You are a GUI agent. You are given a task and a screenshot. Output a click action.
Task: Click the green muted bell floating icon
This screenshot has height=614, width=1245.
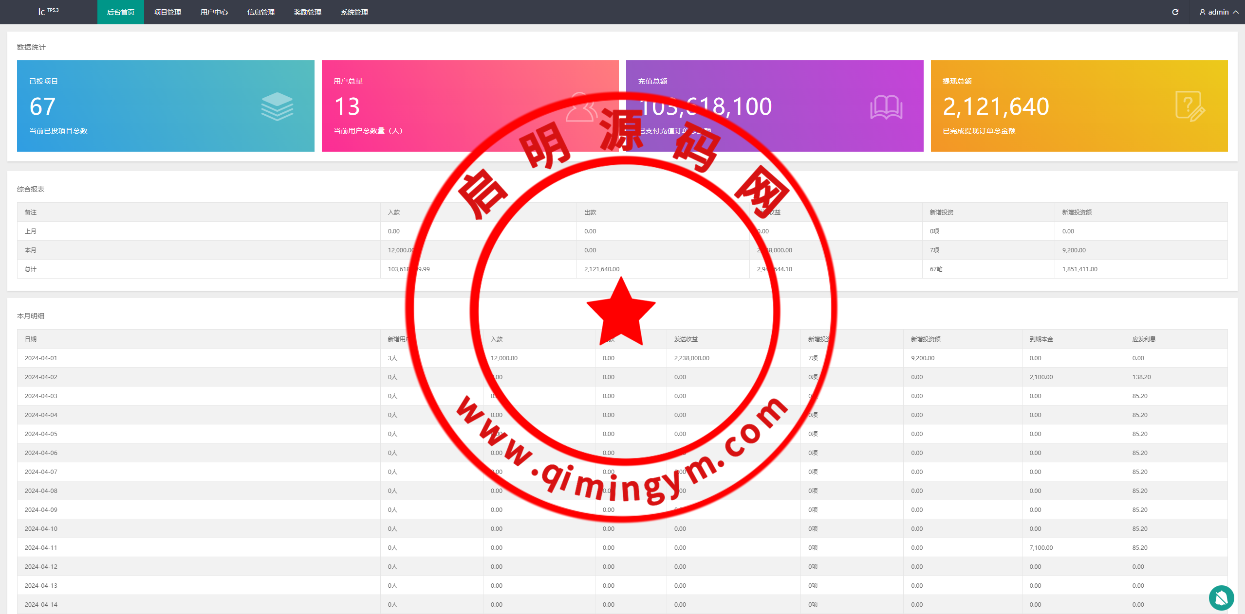pyautogui.click(x=1221, y=597)
